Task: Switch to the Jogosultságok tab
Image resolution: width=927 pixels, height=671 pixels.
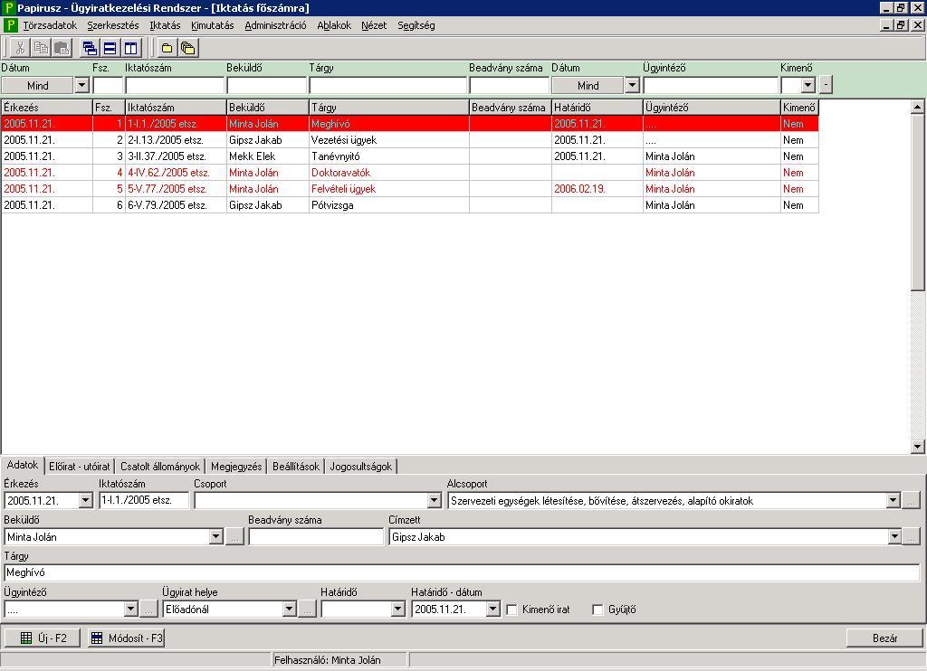Action: pos(361,467)
